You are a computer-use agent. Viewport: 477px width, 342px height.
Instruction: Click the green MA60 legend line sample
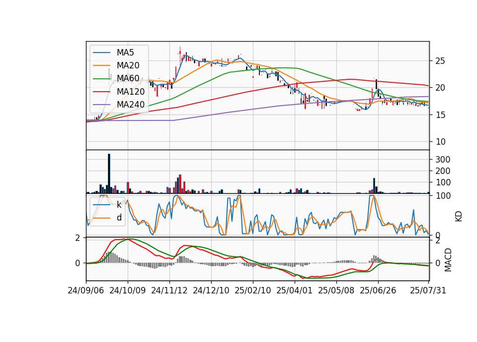click(101, 79)
